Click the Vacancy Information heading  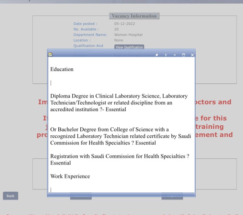pyautogui.click(x=134, y=16)
